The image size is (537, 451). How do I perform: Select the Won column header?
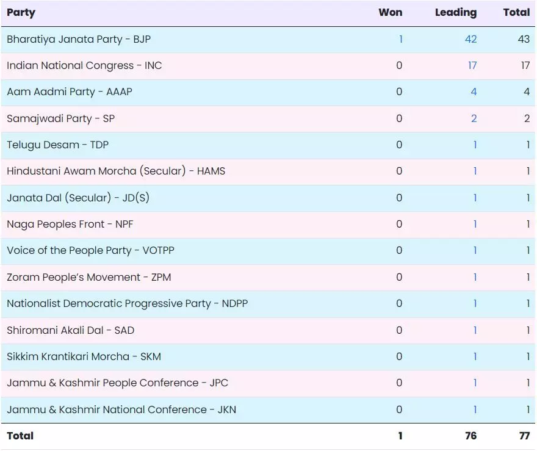391,12
